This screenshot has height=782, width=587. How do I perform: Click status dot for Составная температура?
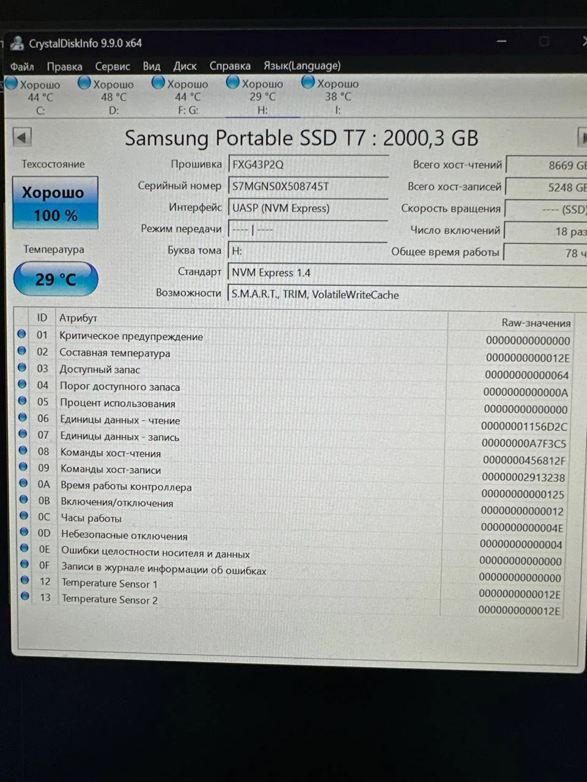click(22, 351)
